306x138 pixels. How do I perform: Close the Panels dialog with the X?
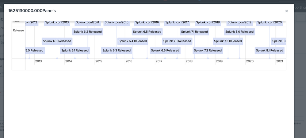point(286,11)
